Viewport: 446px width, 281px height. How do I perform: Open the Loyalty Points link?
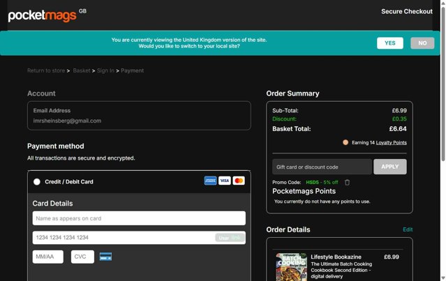coord(391,143)
